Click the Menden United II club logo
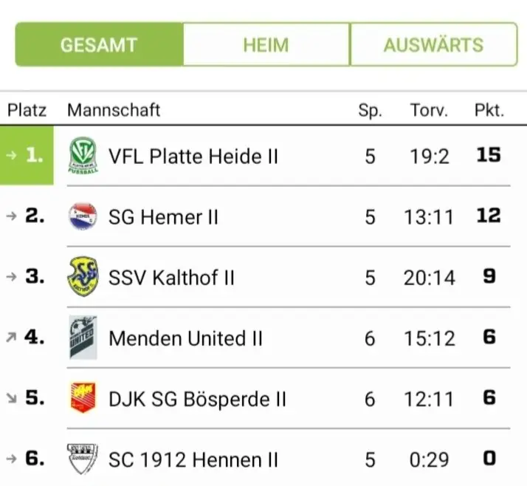The width and height of the screenshot is (527, 486). 83,338
